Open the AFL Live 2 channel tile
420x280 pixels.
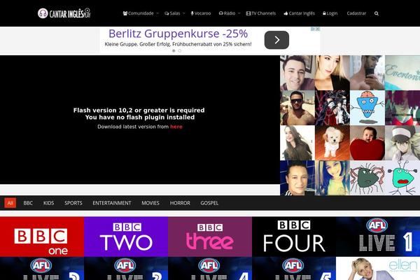click(x=42, y=269)
